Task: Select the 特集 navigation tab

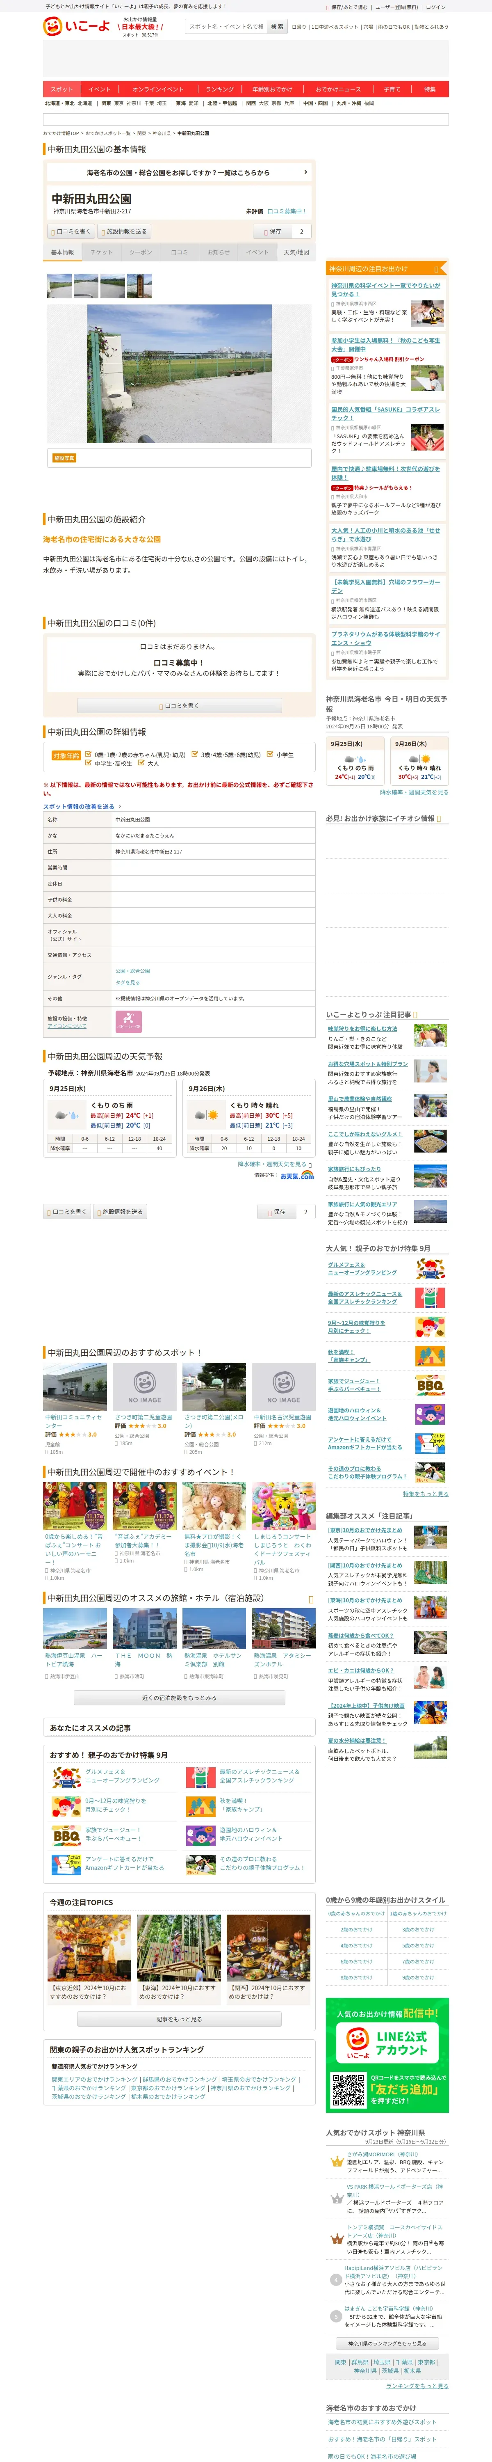Action: (x=430, y=89)
